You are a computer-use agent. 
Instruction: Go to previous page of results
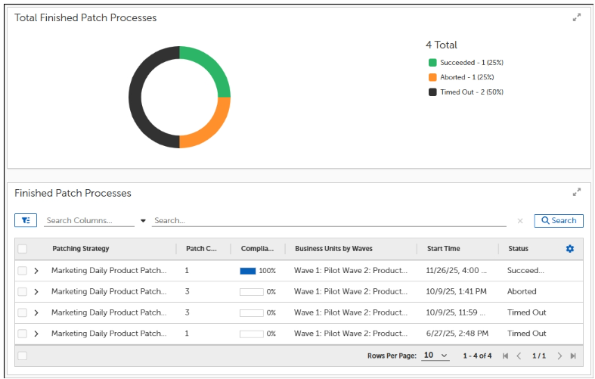coord(519,356)
